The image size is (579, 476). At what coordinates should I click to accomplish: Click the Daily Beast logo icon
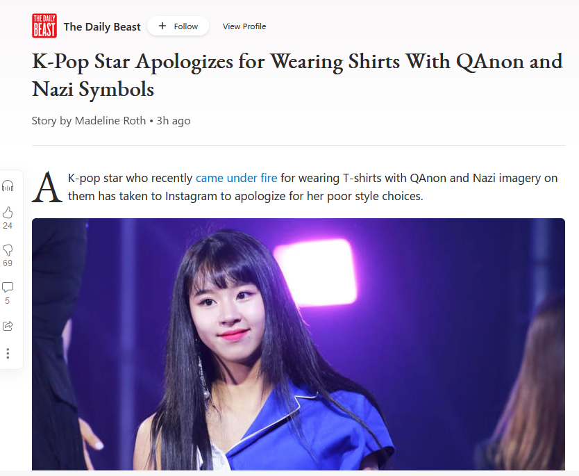point(44,26)
